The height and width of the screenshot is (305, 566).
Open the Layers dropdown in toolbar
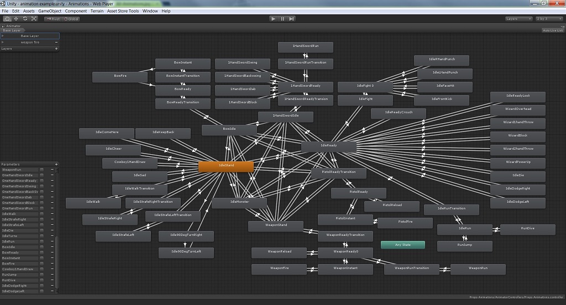pos(519,19)
